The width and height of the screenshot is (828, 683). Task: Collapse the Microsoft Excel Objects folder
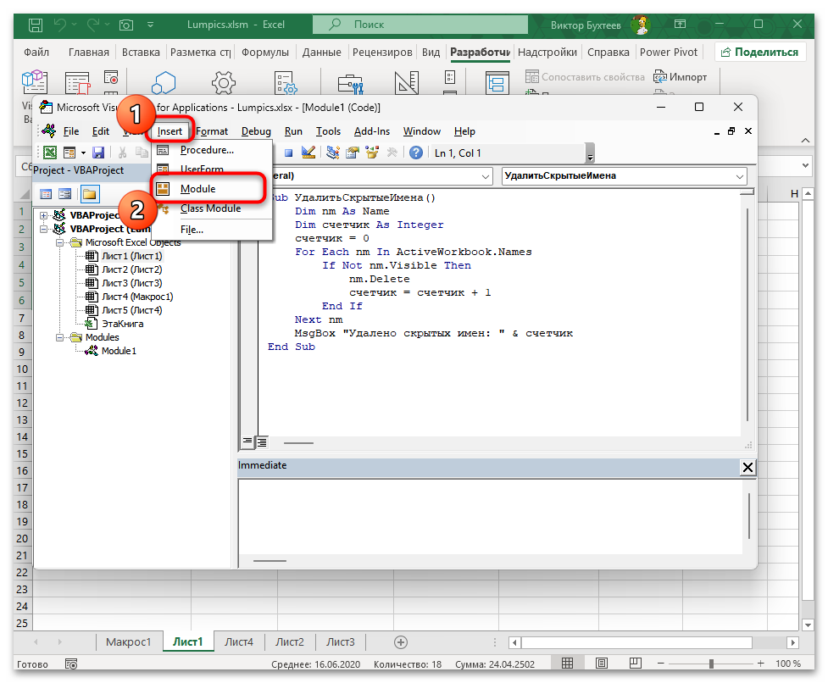coord(61,242)
